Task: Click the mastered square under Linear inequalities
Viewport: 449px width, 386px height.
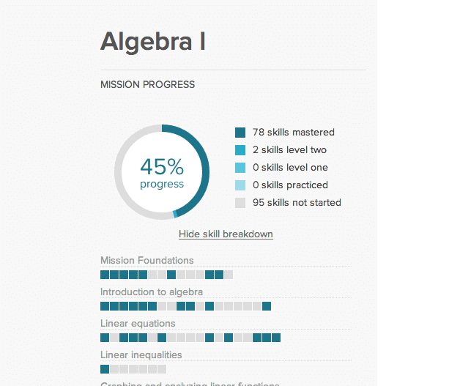Action: [x=105, y=369]
